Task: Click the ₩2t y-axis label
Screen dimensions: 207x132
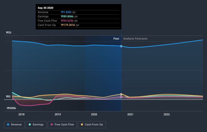Action: click(9, 32)
